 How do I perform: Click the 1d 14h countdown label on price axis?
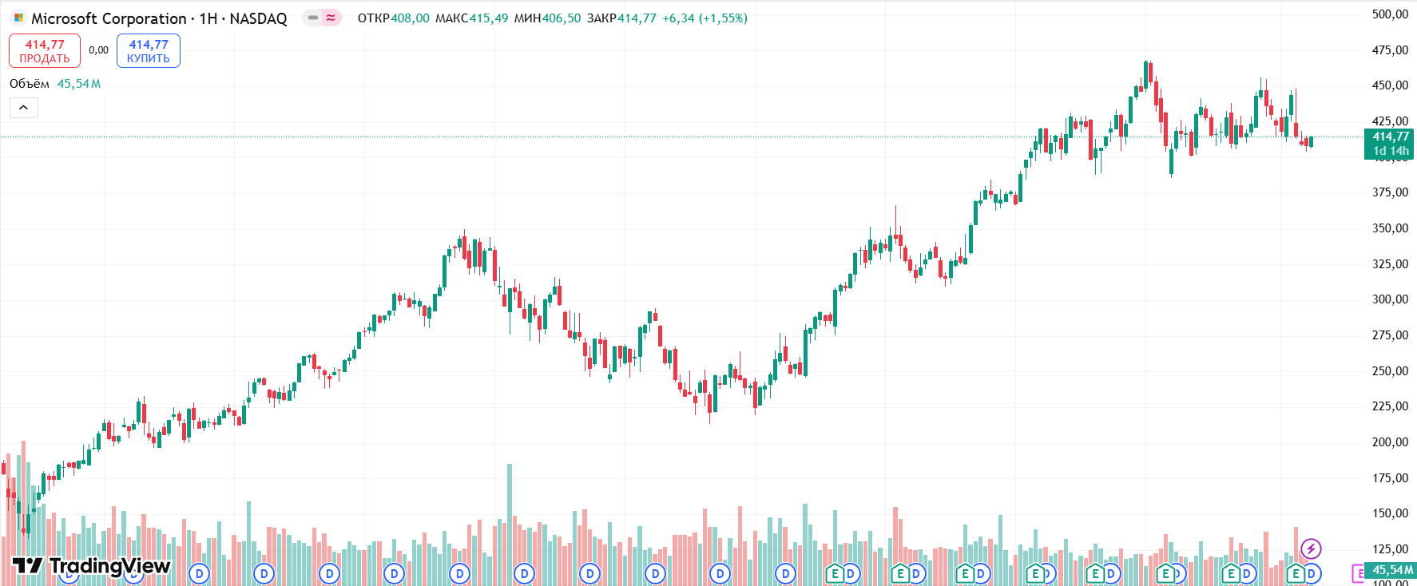pyautogui.click(x=1390, y=151)
